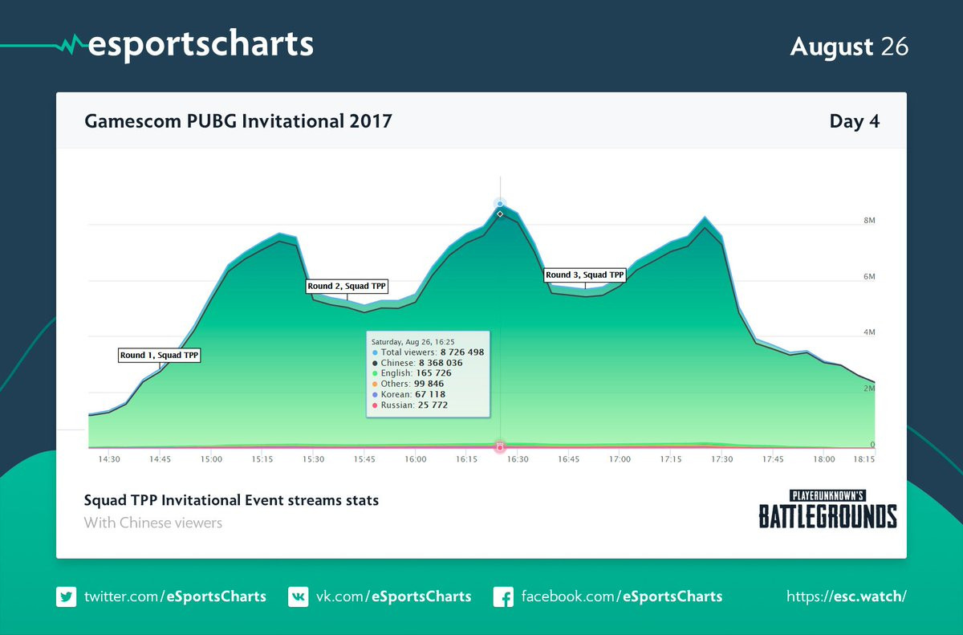Click the 6M y-axis label
The image size is (963, 635).
tap(868, 276)
